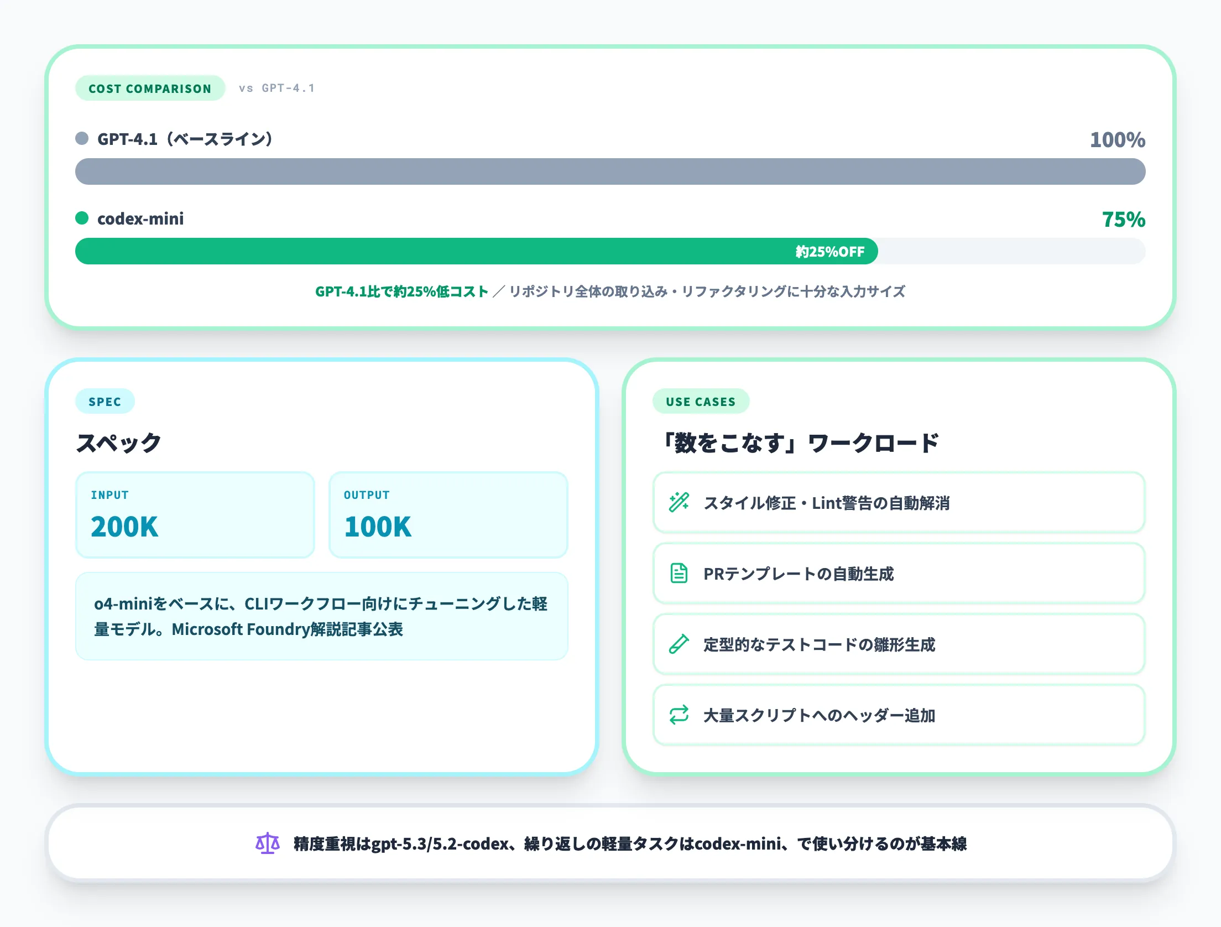The width and height of the screenshot is (1221, 927).
Task: Click the SPEC badge
Action: (105, 402)
